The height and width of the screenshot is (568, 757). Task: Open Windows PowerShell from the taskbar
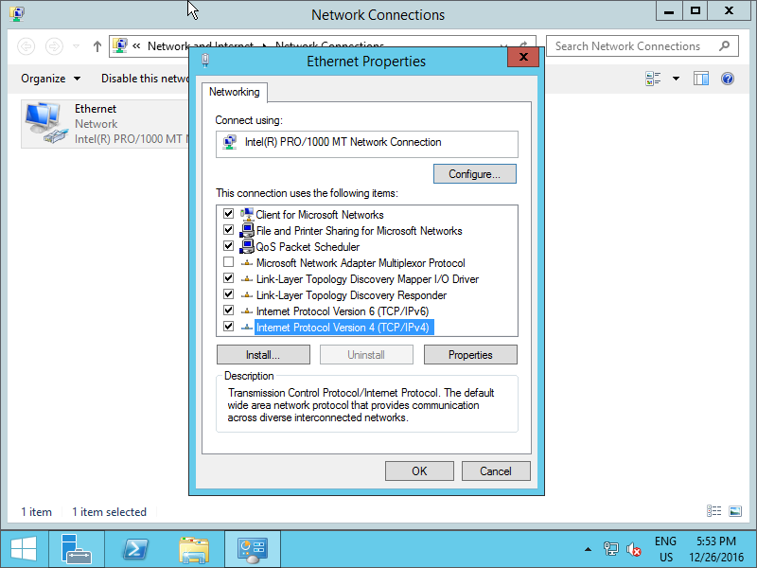(134, 549)
